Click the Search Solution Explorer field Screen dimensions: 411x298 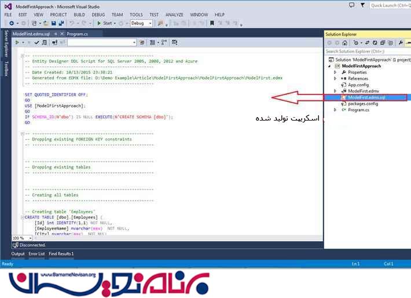pos(365,51)
